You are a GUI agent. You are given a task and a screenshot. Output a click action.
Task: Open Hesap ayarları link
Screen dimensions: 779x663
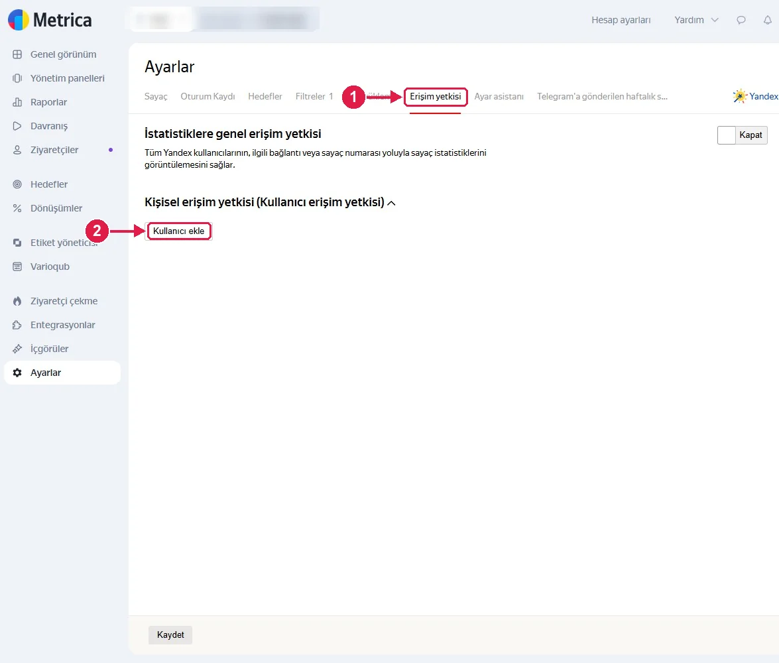click(621, 21)
